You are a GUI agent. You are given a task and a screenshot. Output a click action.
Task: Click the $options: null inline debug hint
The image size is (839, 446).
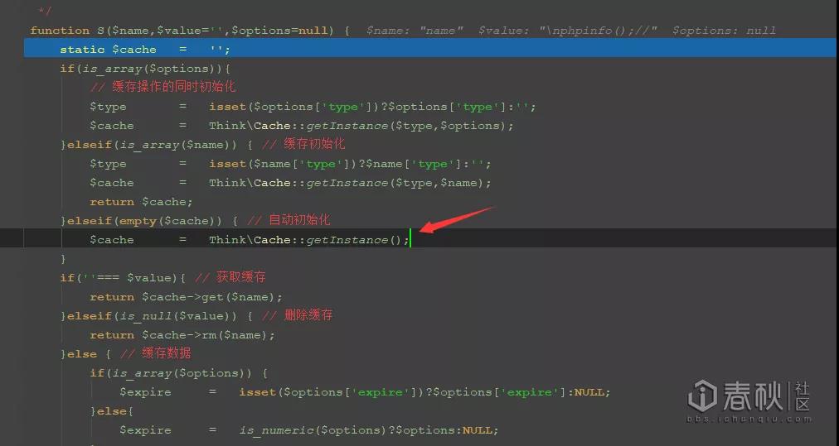click(724, 31)
